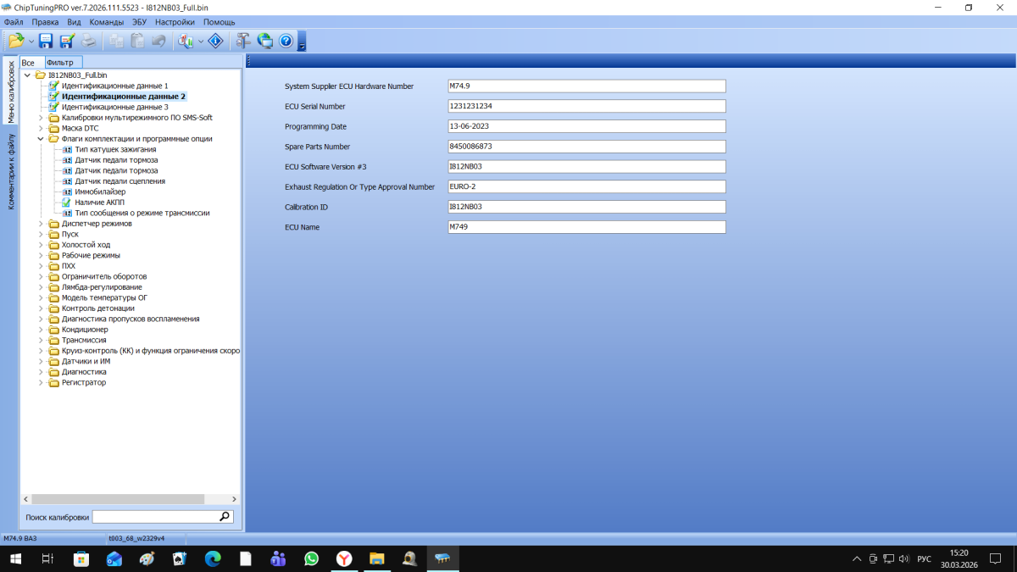Image resolution: width=1017 pixels, height=572 pixels.
Task: Open the Yandex browser in the taskbar
Action: [x=344, y=558]
